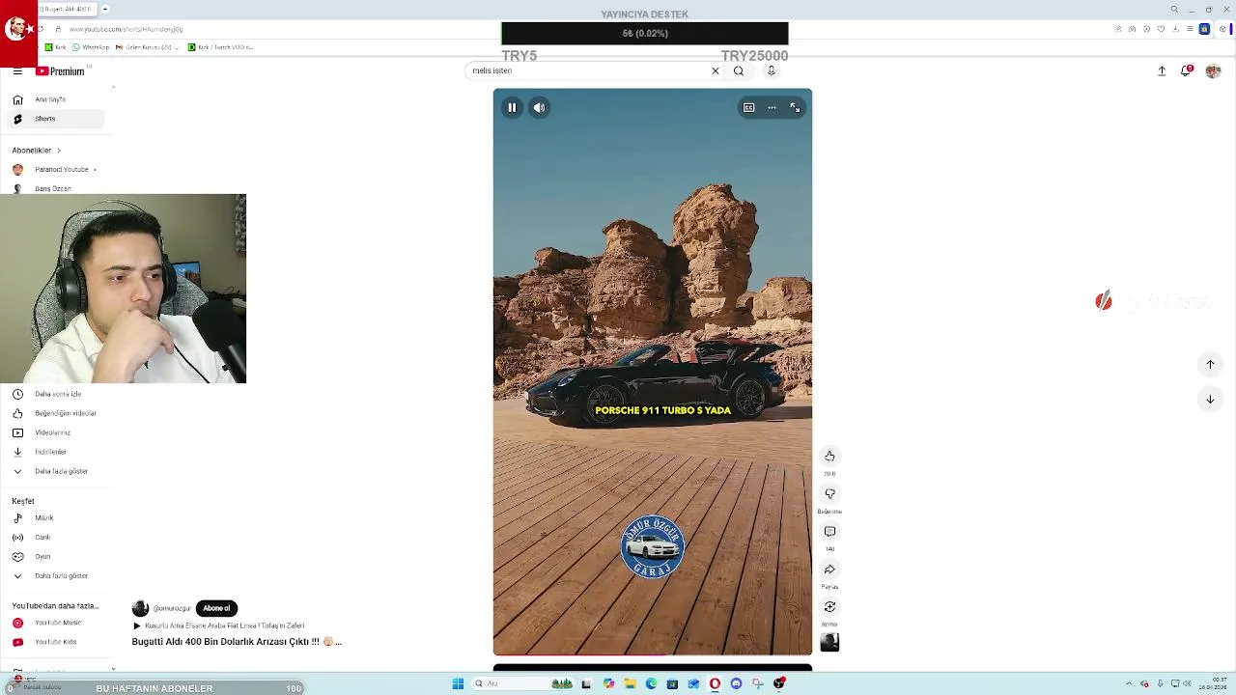Click the 'Abone ol' subscribe button
The width and height of the screenshot is (1236, 695).
click(216, 608)
